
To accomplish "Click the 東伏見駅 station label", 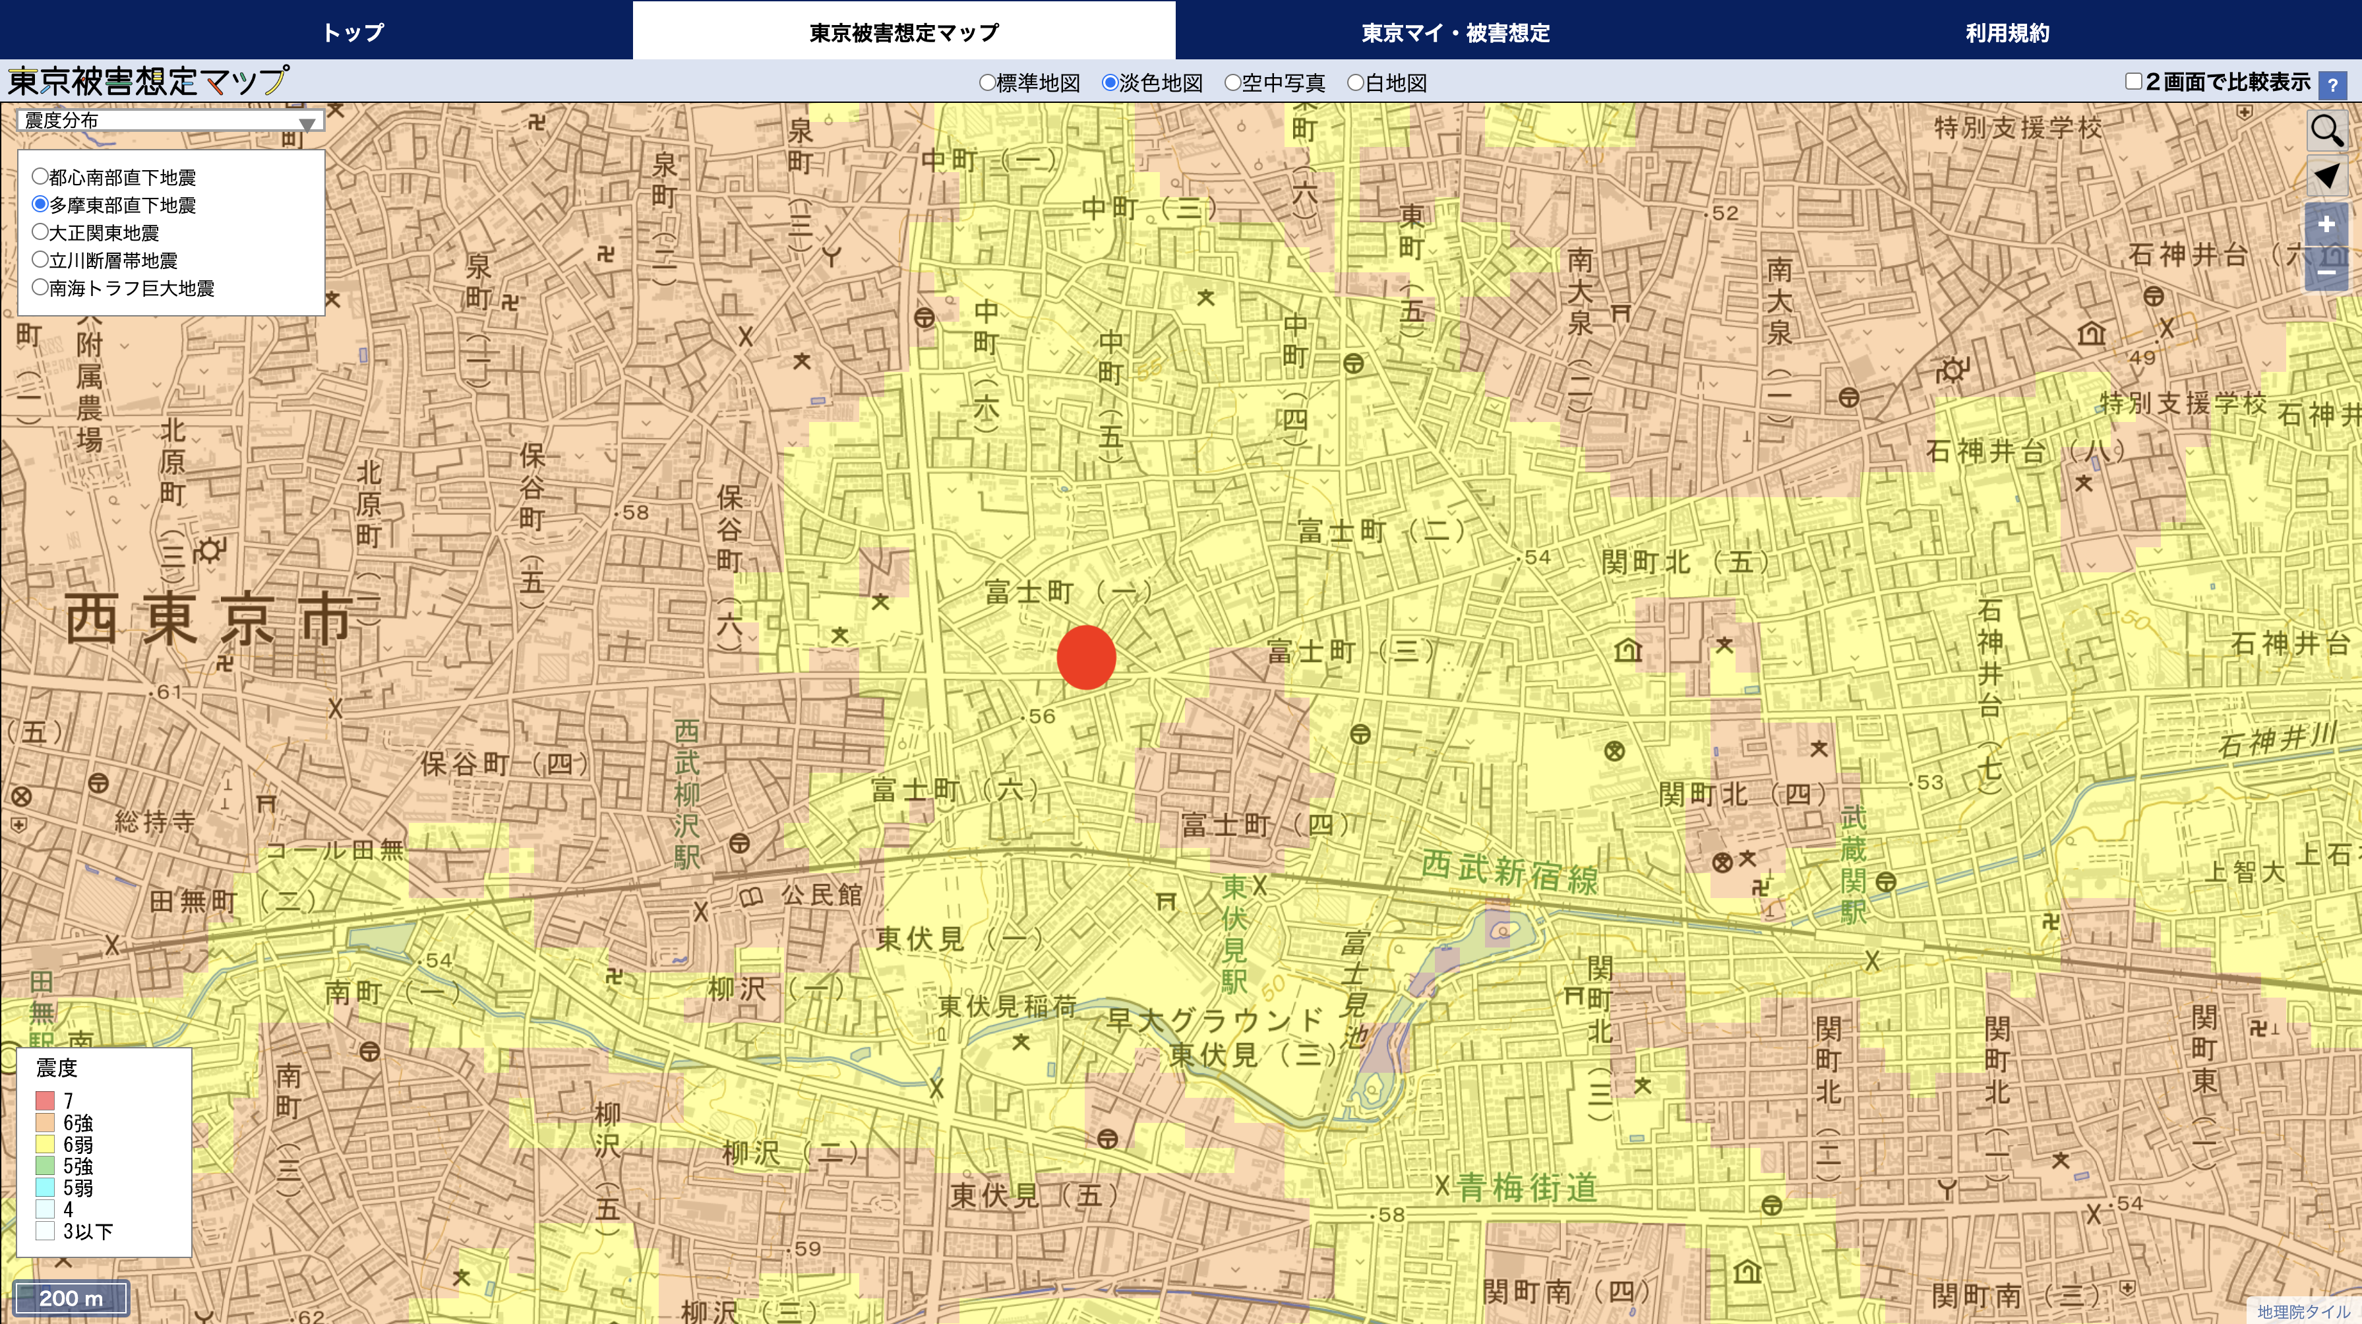I will click(x=1234, y=934).
